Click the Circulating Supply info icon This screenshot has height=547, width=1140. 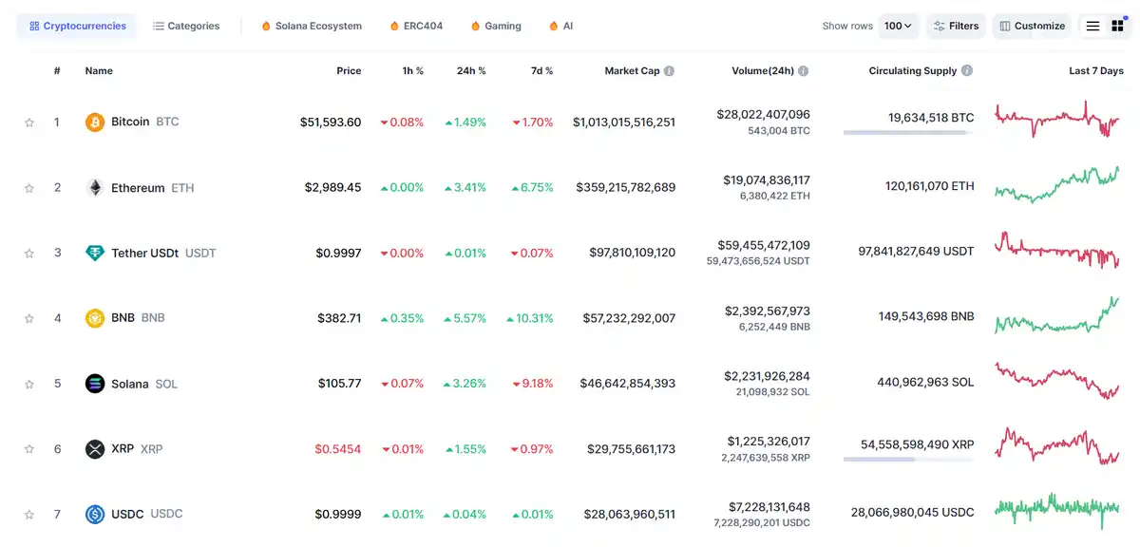[967, 71]
